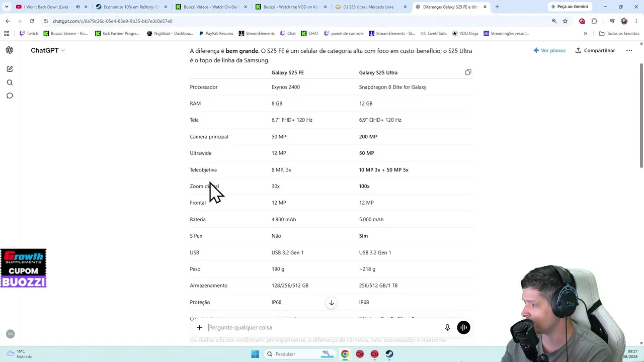Screen dimensions: 644x362
Task: Click the page vertical scrollbar thumb
Action: pyautogui.click(x=641, y=116)
